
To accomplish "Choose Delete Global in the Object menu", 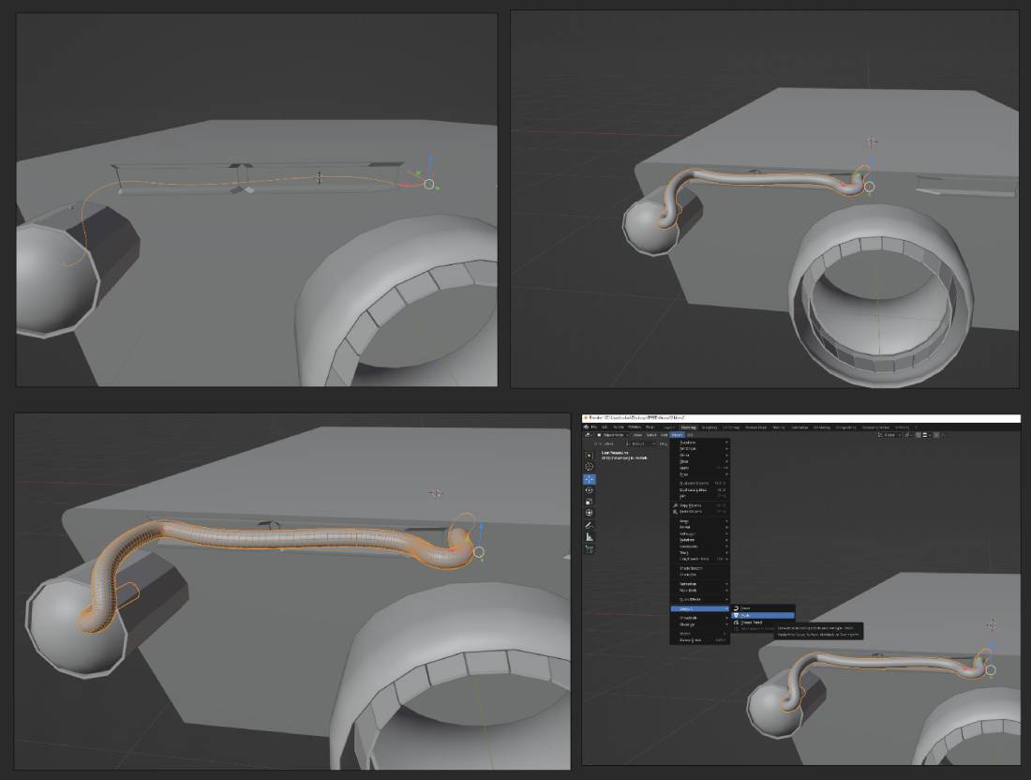I will point(700,640).
